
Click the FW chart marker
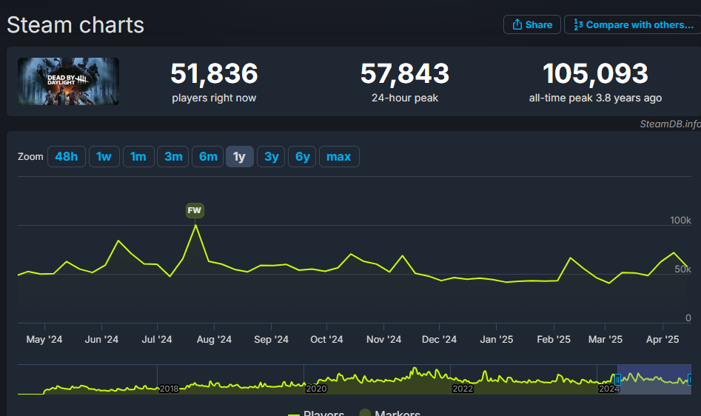[195, 210]
